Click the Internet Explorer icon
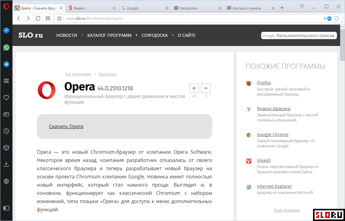The height and width of the screenshot is (221, 345). coord(249,187)
